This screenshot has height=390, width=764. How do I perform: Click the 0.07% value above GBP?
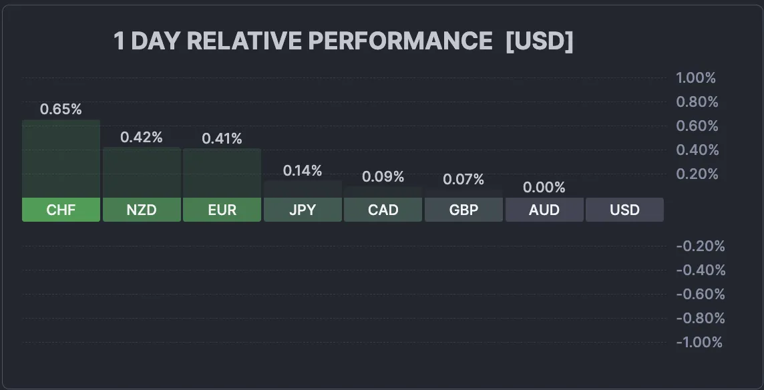tap(463, 179)
